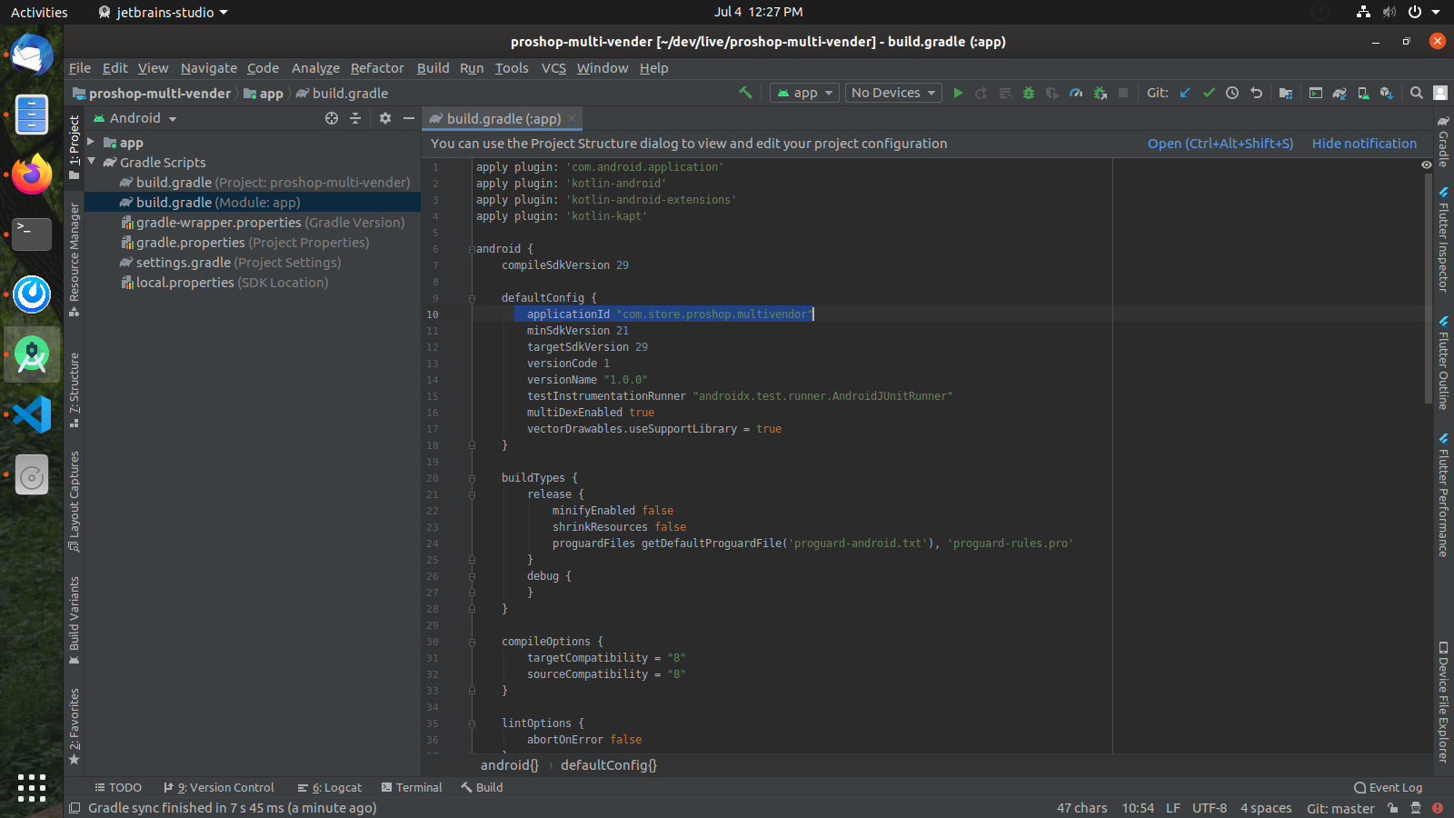Open the Terminal tool tab at bottom

[412, 788]
